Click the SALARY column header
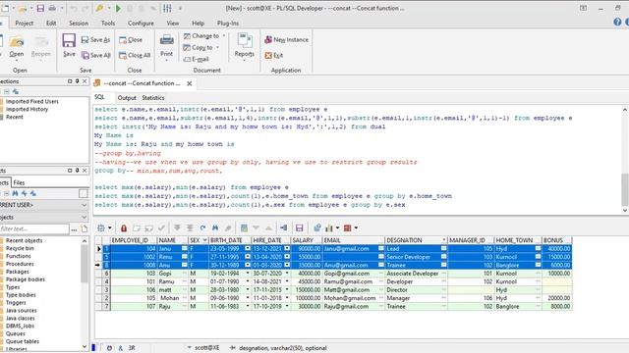 pos(307,240)
